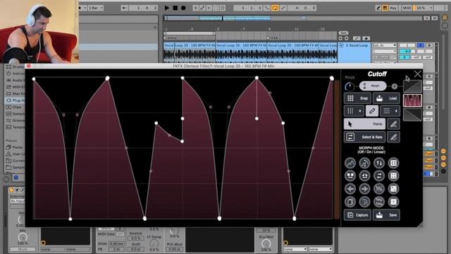Click the Save button

click(386, 215)
